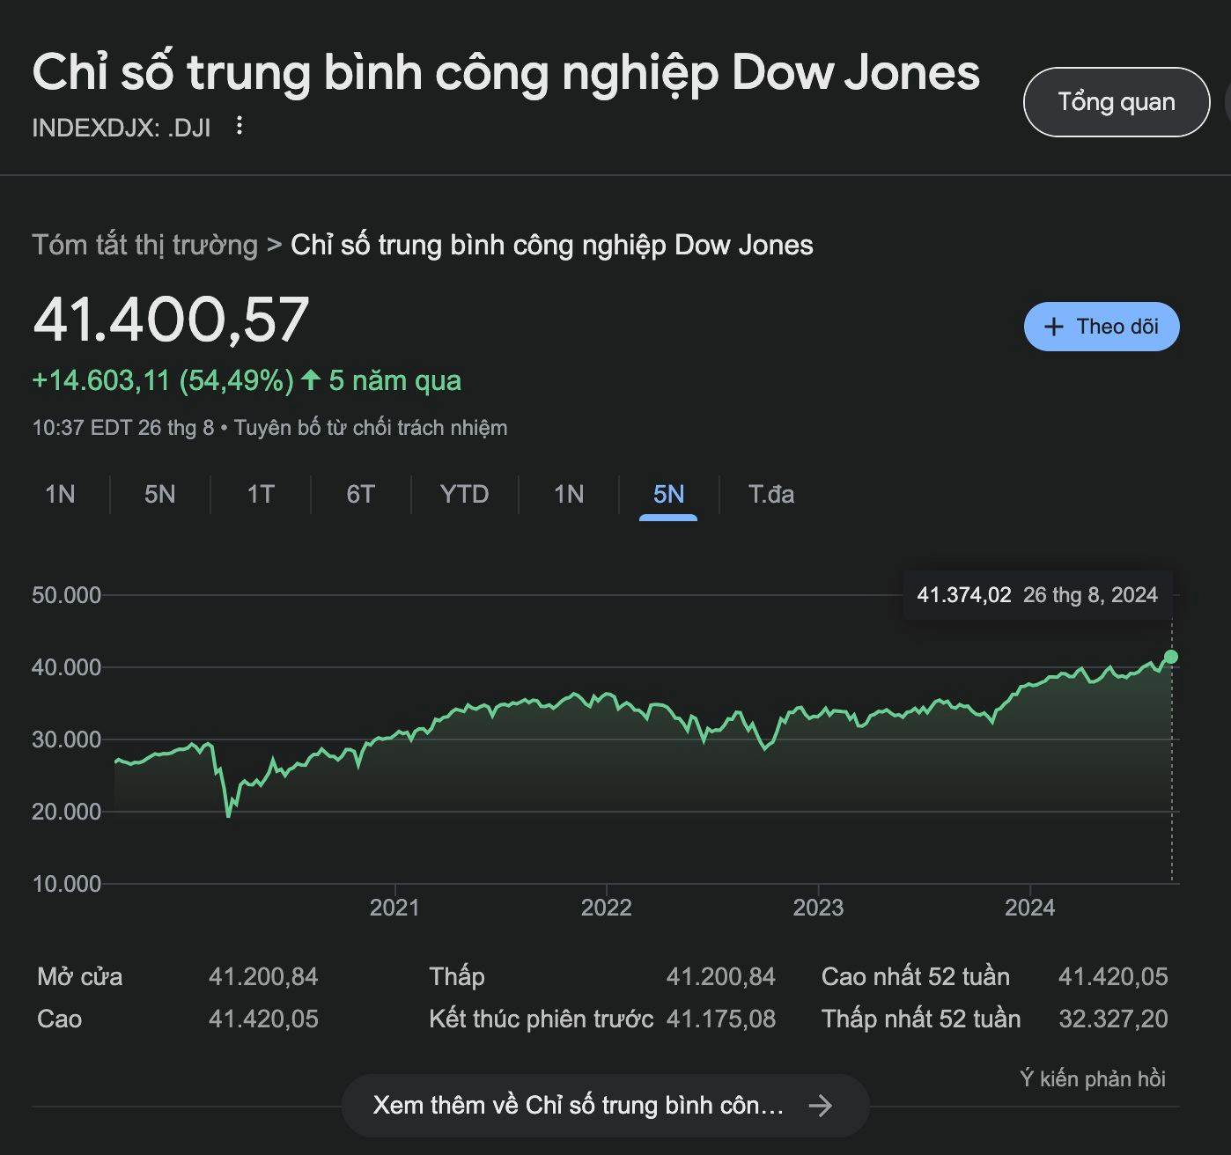Open Xem thêm về Chỉ số trung bình

605,1106
